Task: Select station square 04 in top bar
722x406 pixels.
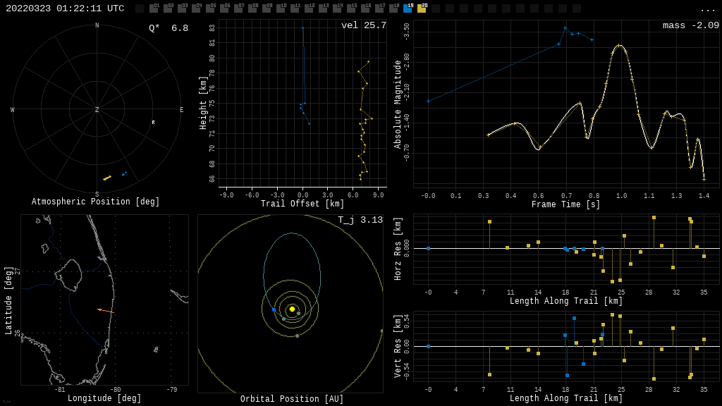Action: pos(196,8)
